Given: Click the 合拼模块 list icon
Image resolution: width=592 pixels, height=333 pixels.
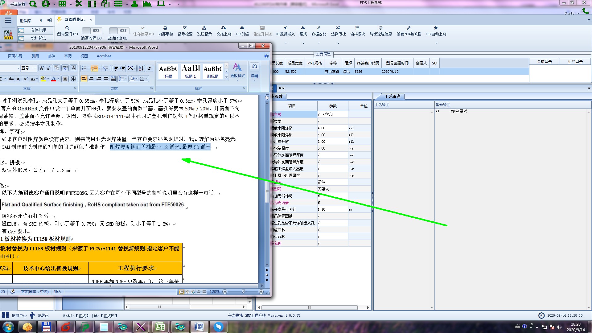Looking at the screenshot, I should tap(357, 28).
